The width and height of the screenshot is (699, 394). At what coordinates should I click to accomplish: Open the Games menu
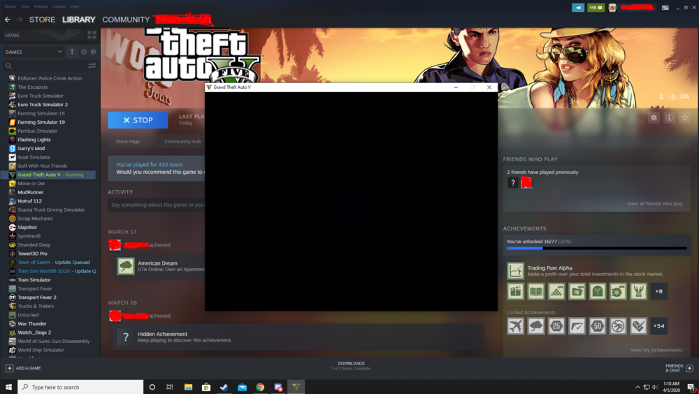click(59, 6)
